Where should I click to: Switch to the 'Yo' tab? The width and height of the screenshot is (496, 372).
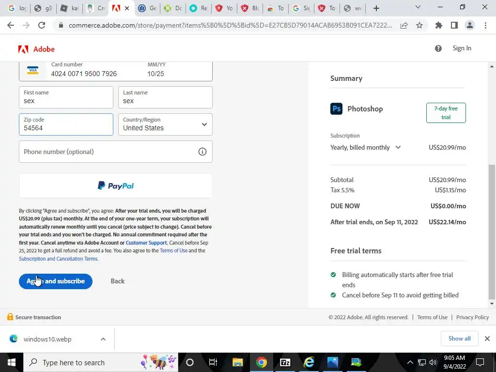pos(224,9)
